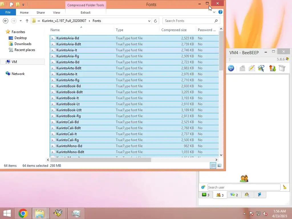
Task: Select Favorites in the navigation pane
Action: tap(18, 32)
